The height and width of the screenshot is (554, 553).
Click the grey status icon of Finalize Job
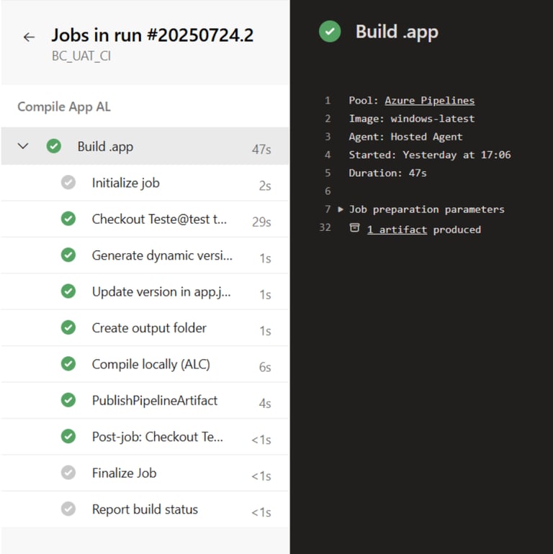[68, 473]
